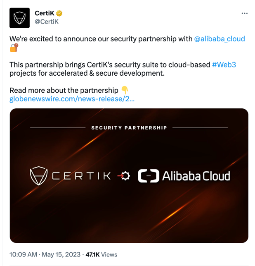Viewport: 255px width, 266px height.
Task: Click the CertiK profile avatar
Action: 19,18
